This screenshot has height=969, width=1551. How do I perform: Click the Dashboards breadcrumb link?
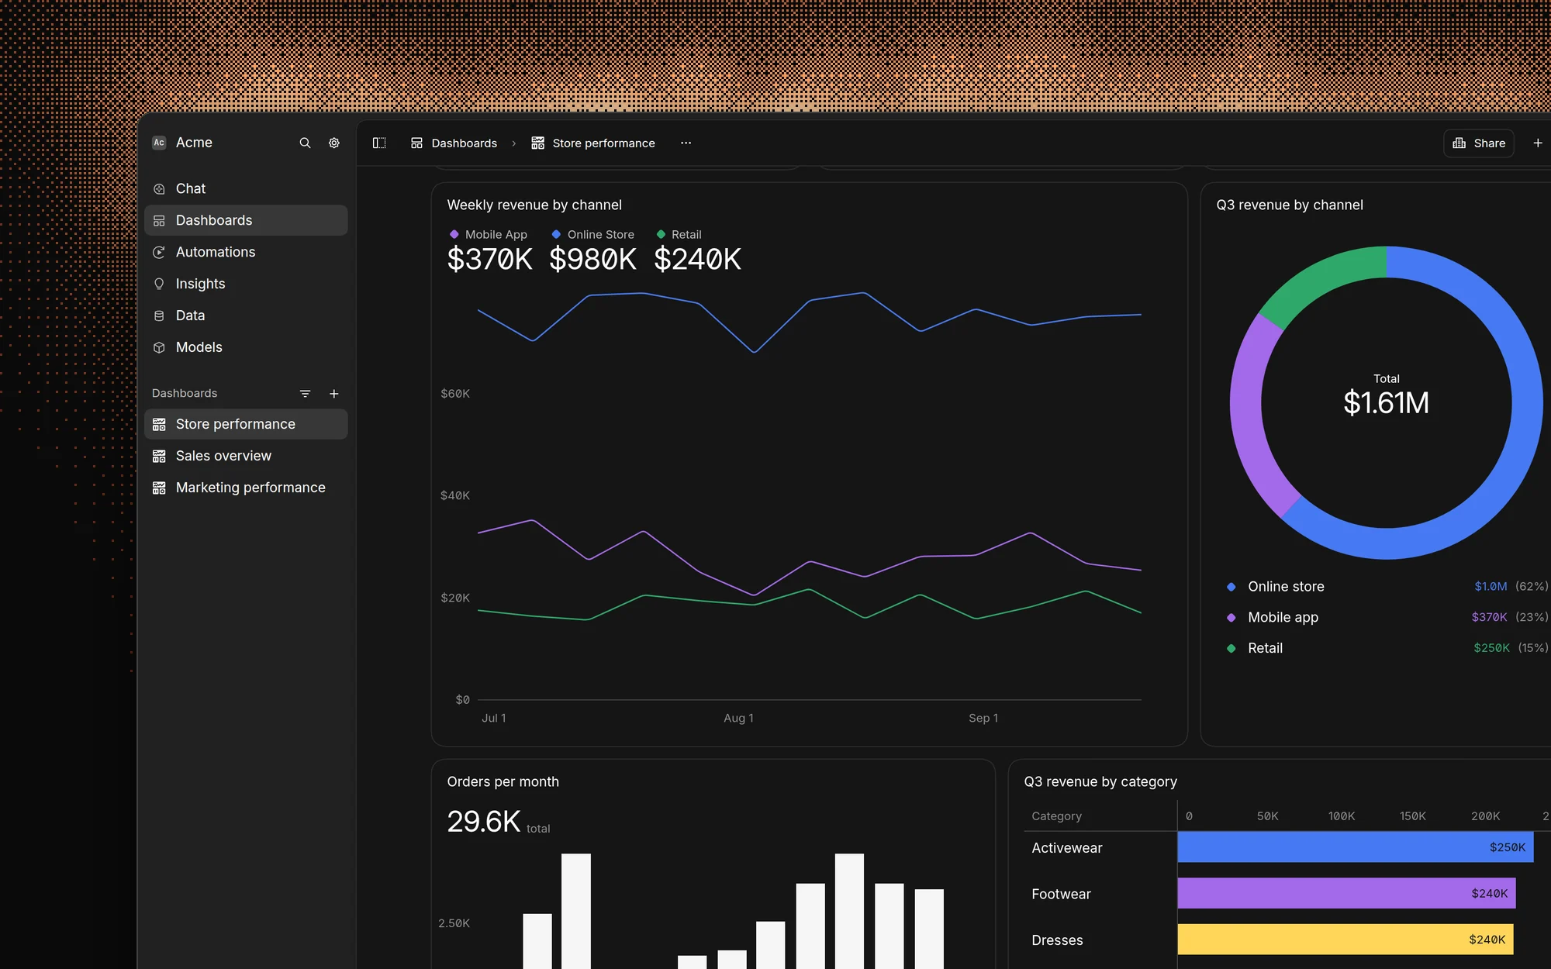pos(454,143)
